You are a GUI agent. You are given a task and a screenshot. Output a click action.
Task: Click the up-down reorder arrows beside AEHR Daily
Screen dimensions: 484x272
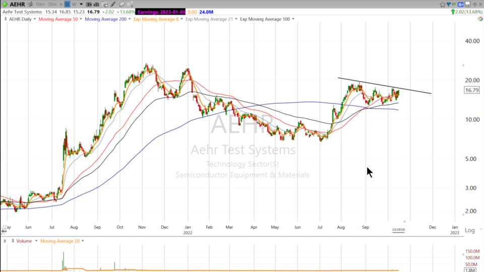(x=6, y=19)
